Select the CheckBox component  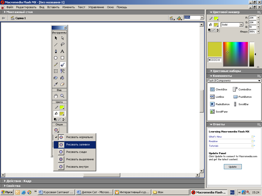tap(219, 90)
